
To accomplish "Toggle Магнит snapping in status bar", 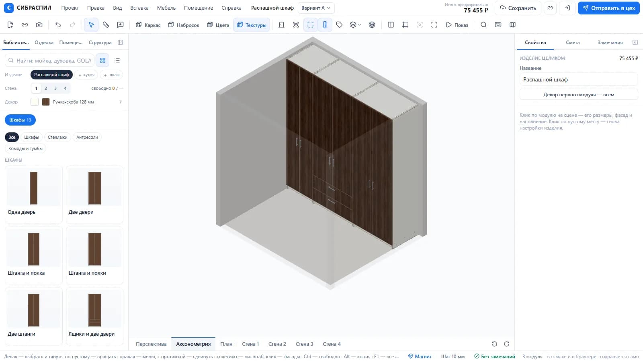I will point(420,356).
